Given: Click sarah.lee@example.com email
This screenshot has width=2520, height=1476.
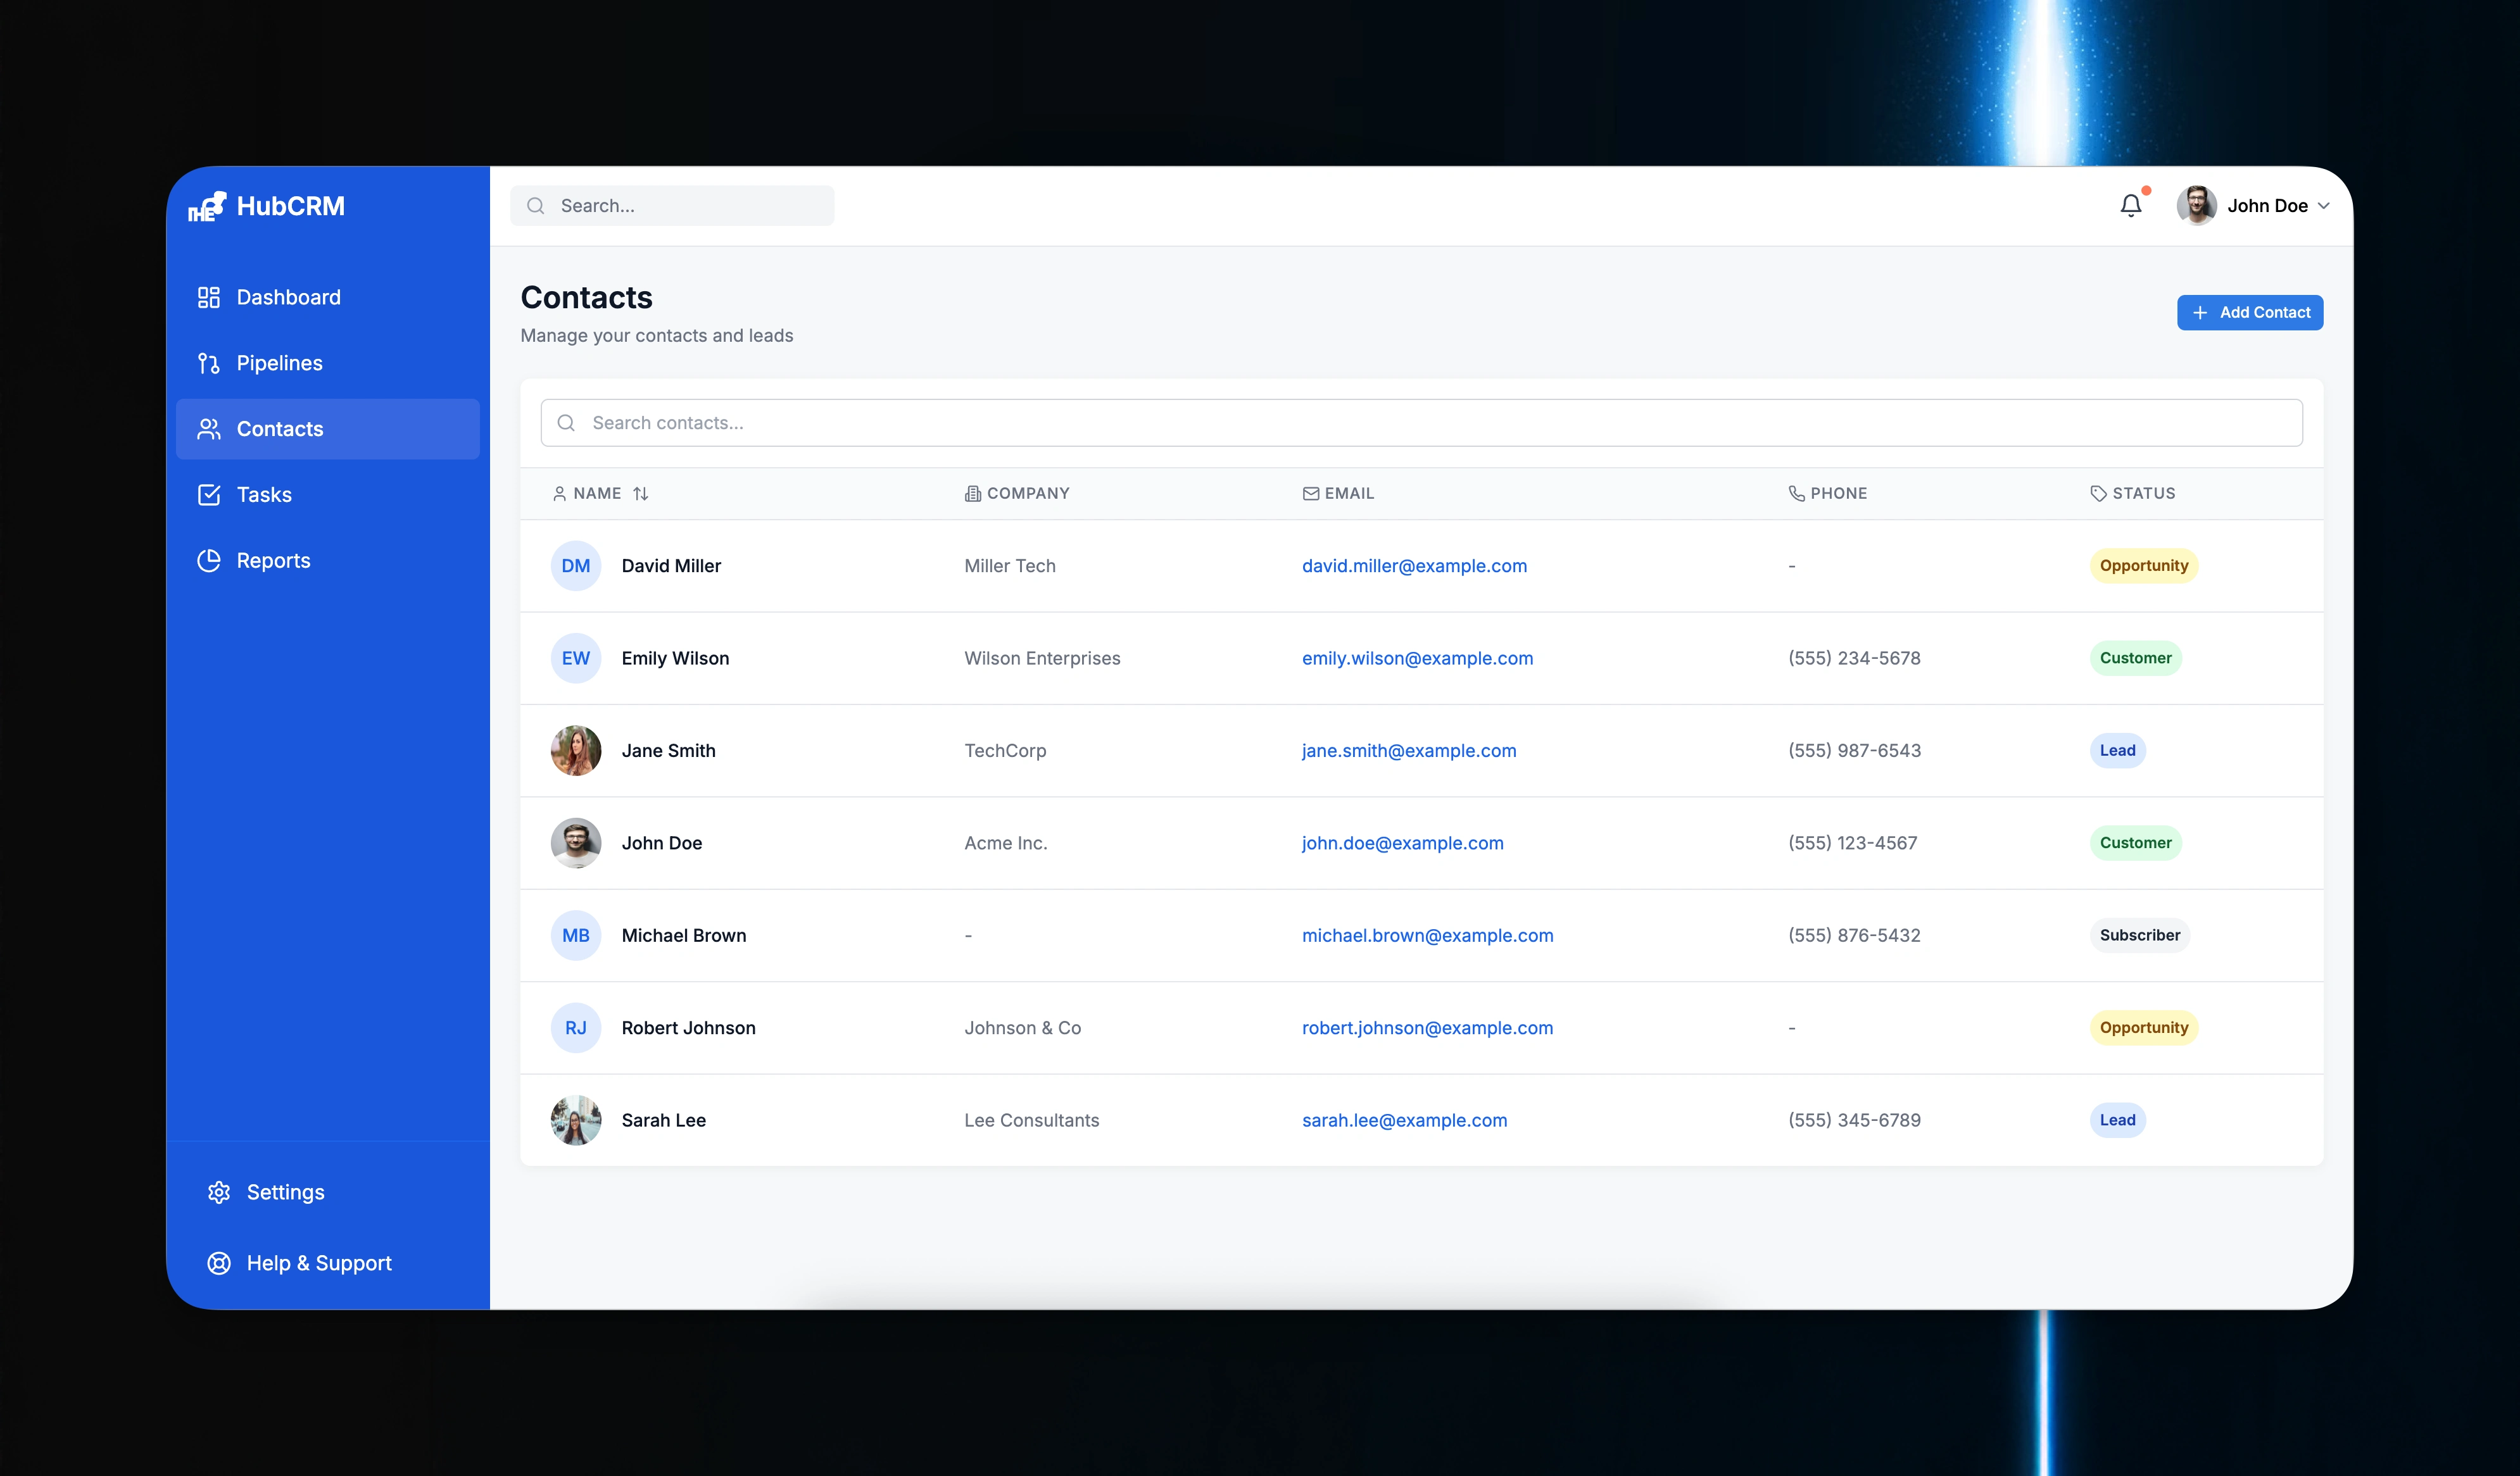Looking at the screenshot, I should [x=1404, y=1120].
